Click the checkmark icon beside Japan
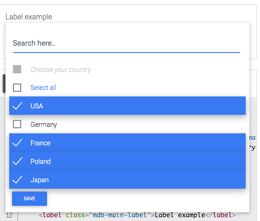Image resolution: width=260 pixels, height=221 pixels. click(x=18, y=179)
